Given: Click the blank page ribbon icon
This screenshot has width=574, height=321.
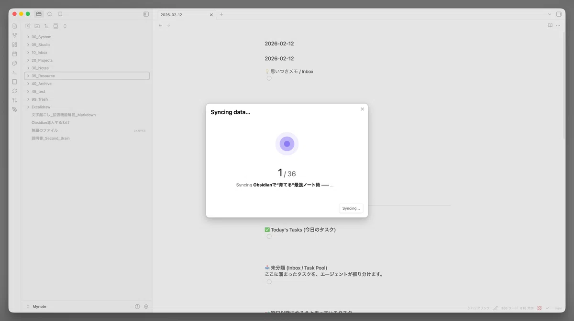Looking at the screenshot, I should click(x=15, y=82).
